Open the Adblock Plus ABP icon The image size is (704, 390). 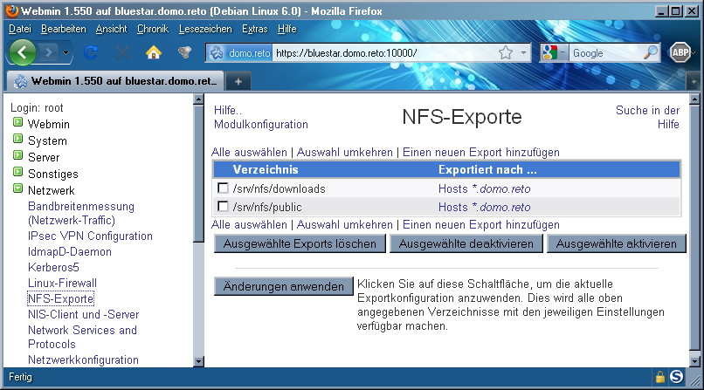(x=680, y=53)
